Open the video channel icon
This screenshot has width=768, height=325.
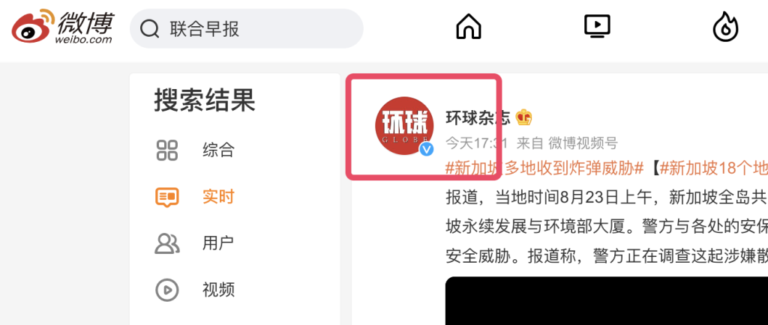click(x=597, y=26)
